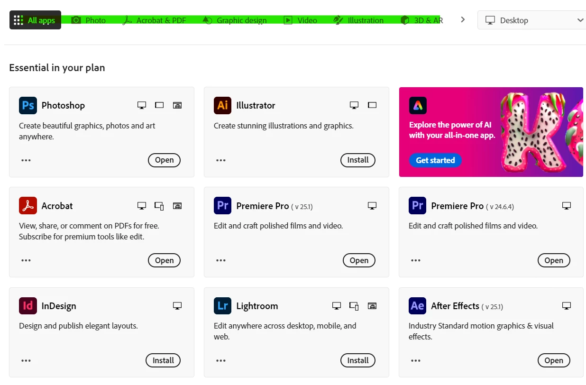Click desktop icon on Premiere Pro v 24.6.4

coord(567,206)
